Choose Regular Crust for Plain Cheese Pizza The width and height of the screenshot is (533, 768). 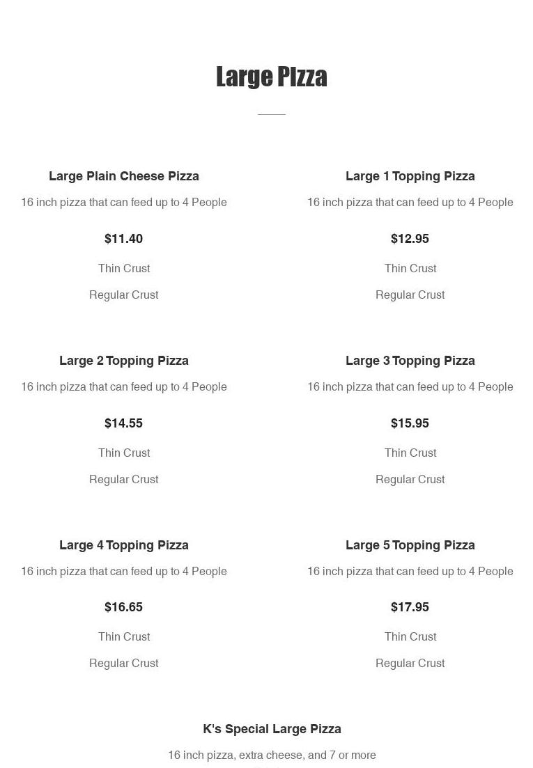click(124, 295)
